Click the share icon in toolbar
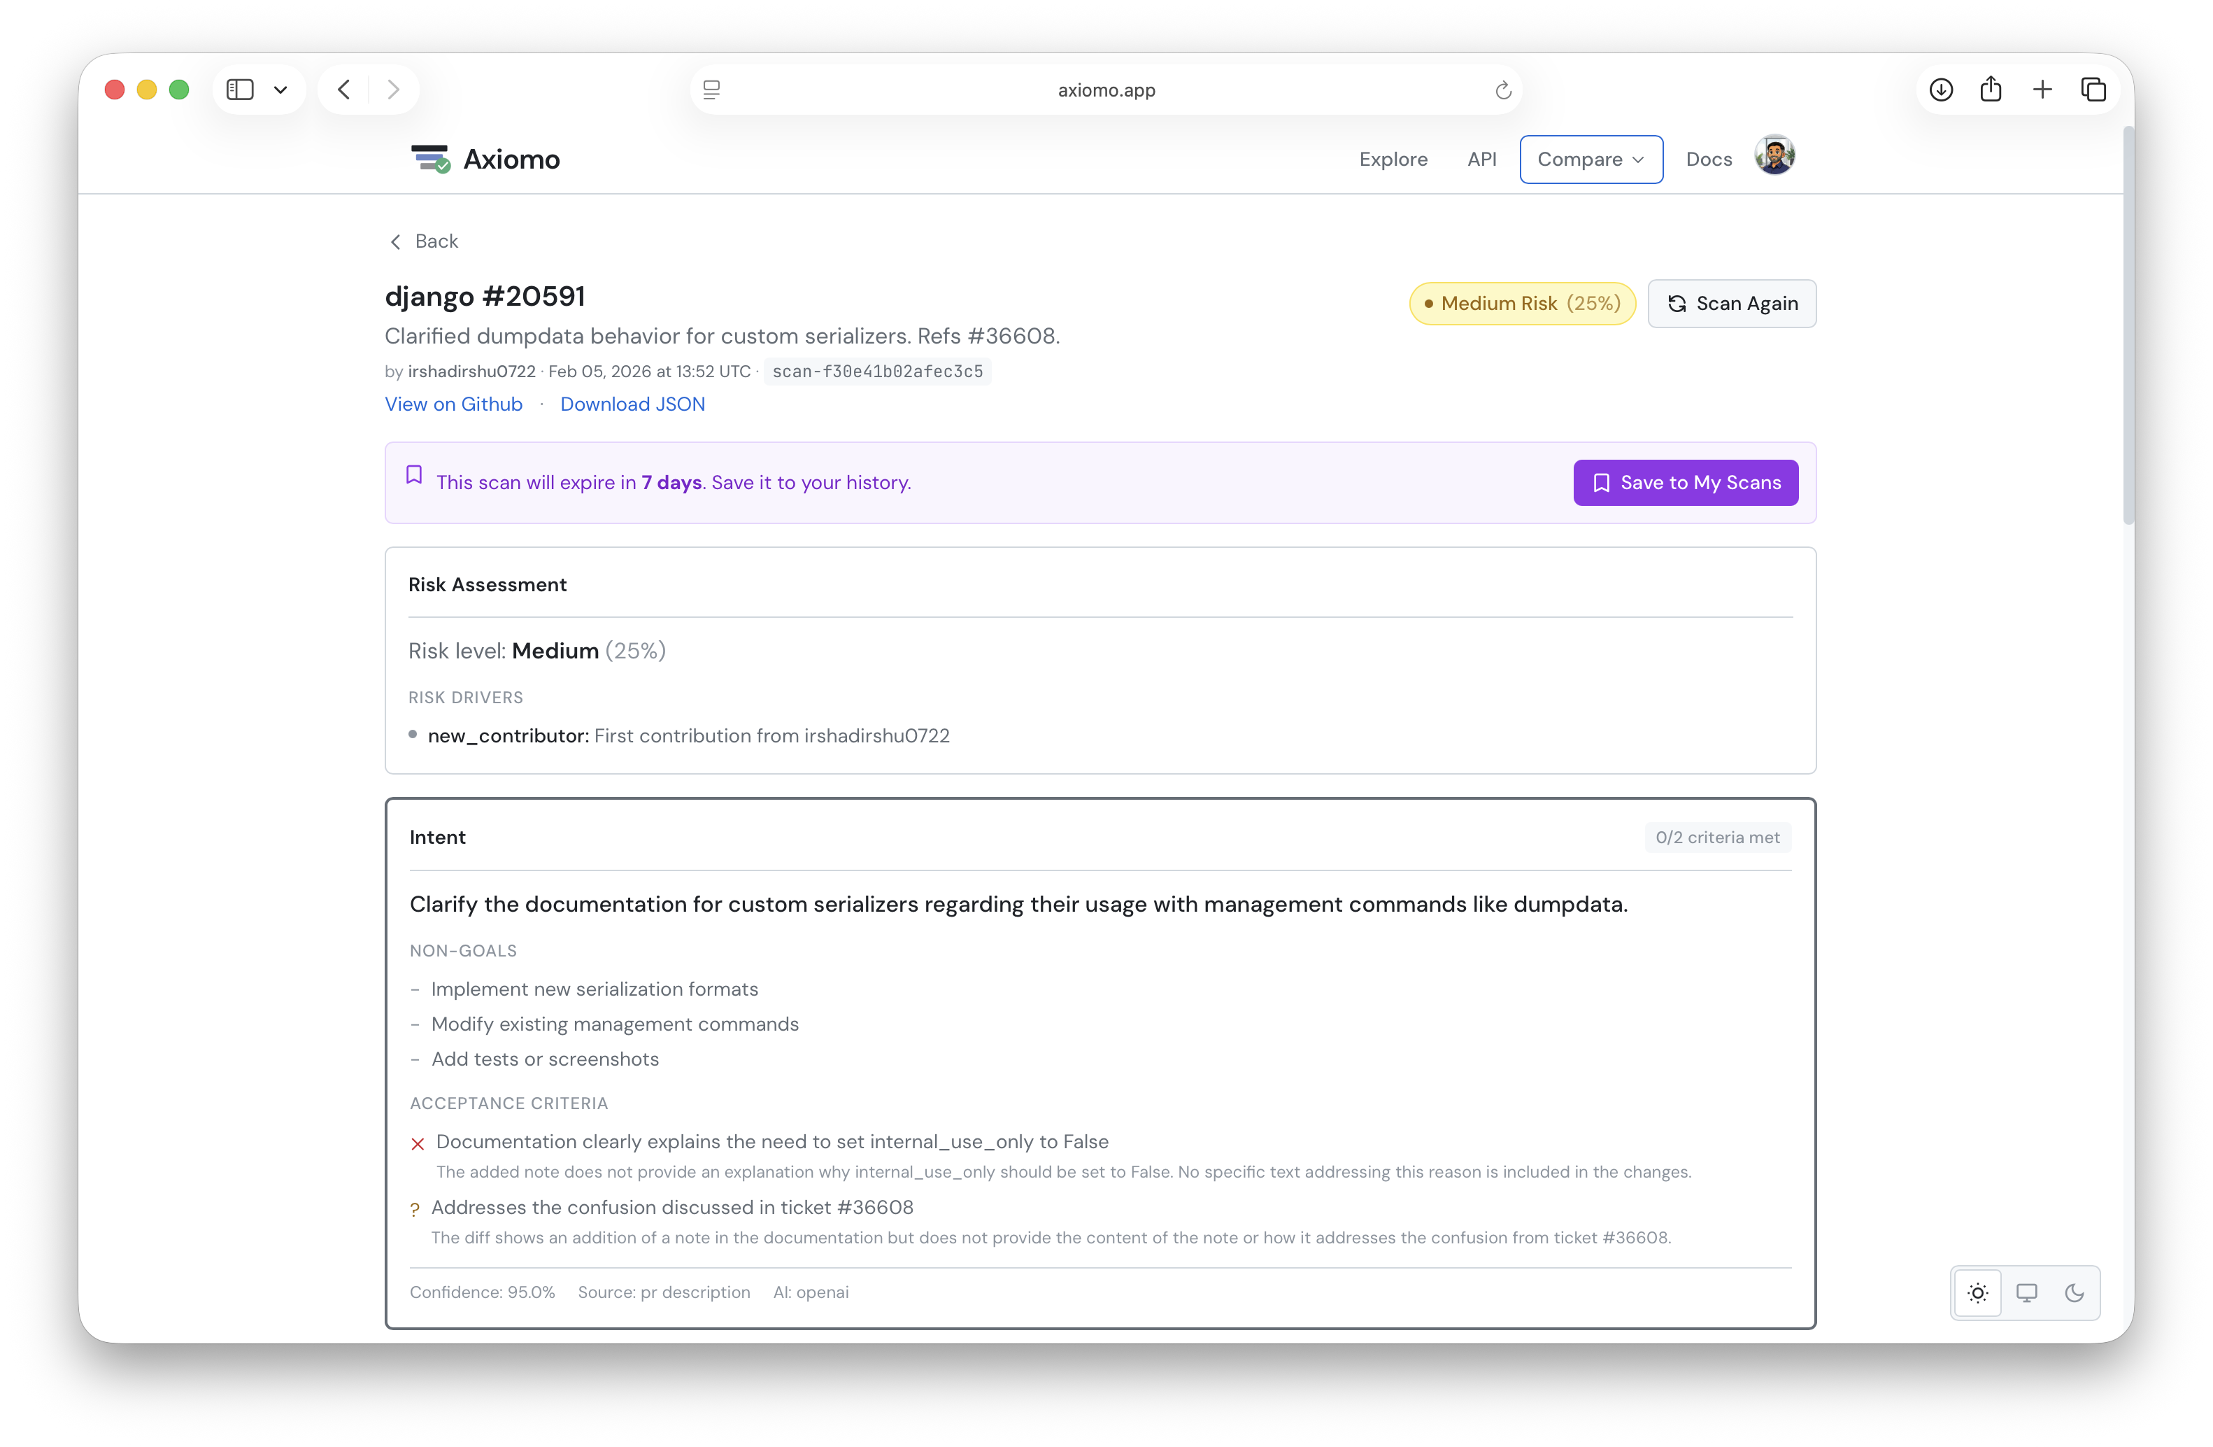Image resolution: width=2213 pixels, height=1447 pixels. (x=1991, y=90)
